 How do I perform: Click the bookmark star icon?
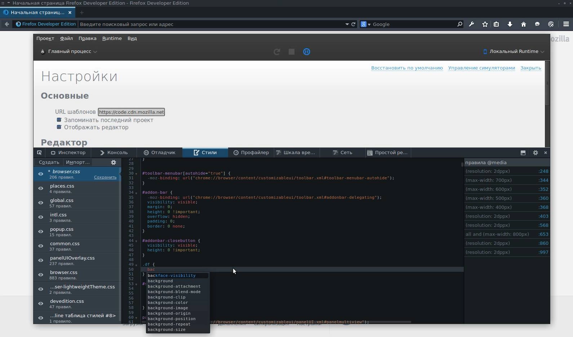pyautogui.click(x=485, y=24)
